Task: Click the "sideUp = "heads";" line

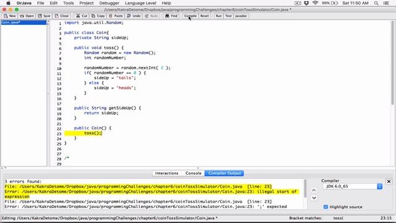Action: [x=115, y=88]
